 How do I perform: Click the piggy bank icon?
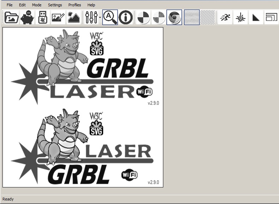(x=27, y=17)
